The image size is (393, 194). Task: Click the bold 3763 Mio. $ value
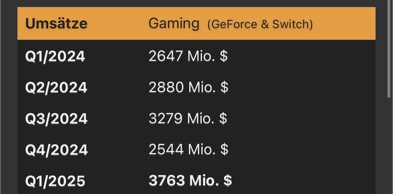point(190,181)
